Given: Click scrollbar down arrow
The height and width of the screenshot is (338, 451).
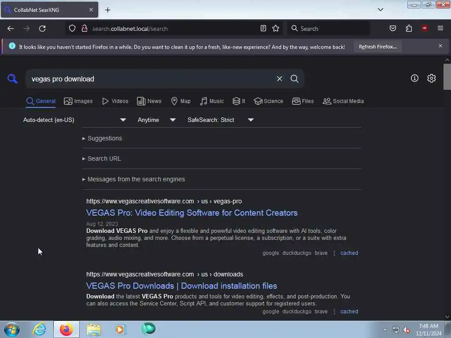Looking at the screenshot, I should pyautogui.click(x=447, y=316).
